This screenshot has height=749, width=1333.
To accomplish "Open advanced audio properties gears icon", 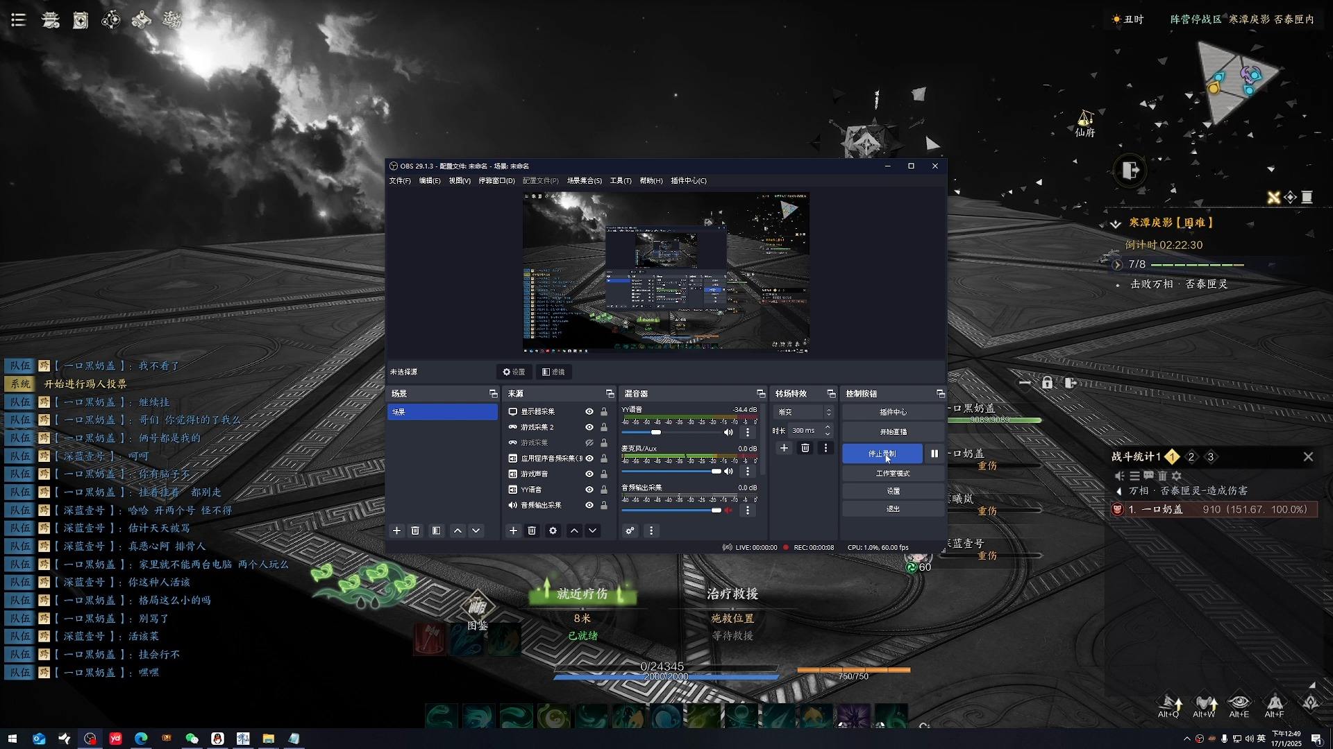I will [630, 531].
